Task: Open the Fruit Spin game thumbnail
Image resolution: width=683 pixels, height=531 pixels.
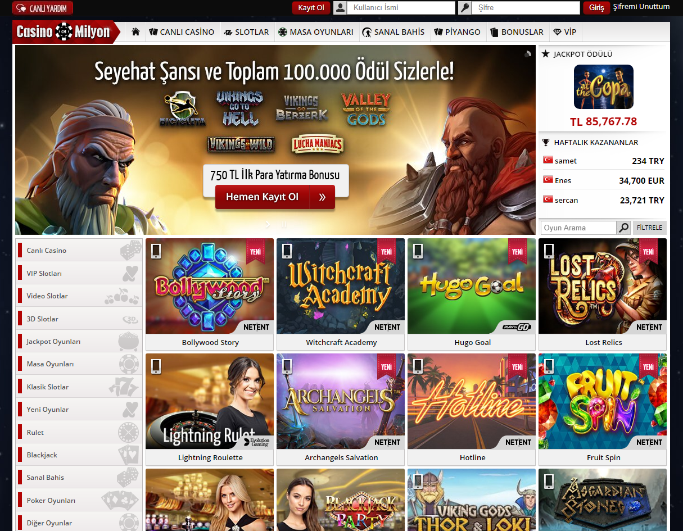Action: click(x=603, y=401)
